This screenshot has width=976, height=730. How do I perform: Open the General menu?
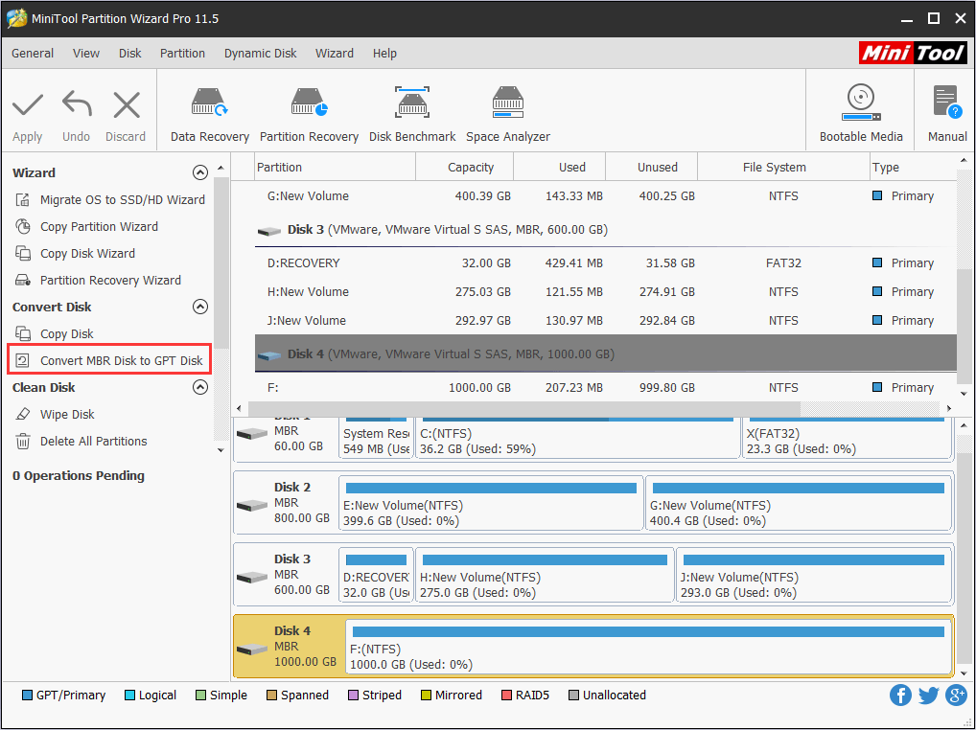tap(33, 54)
